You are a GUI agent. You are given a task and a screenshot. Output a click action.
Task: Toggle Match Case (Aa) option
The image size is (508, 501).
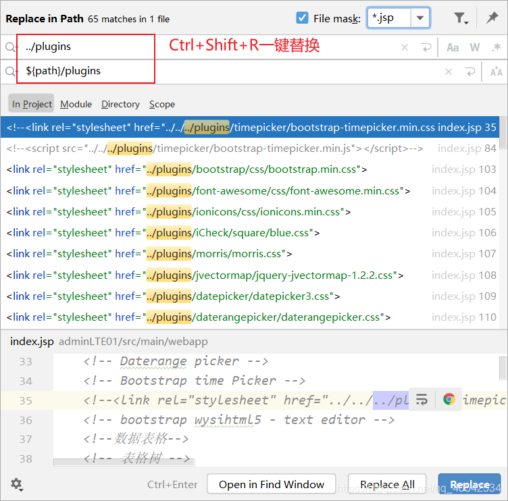pos(453,48)
